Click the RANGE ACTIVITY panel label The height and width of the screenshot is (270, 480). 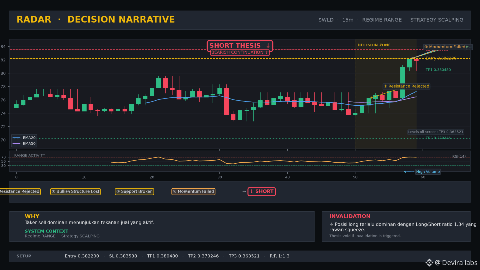click(30, 156)
